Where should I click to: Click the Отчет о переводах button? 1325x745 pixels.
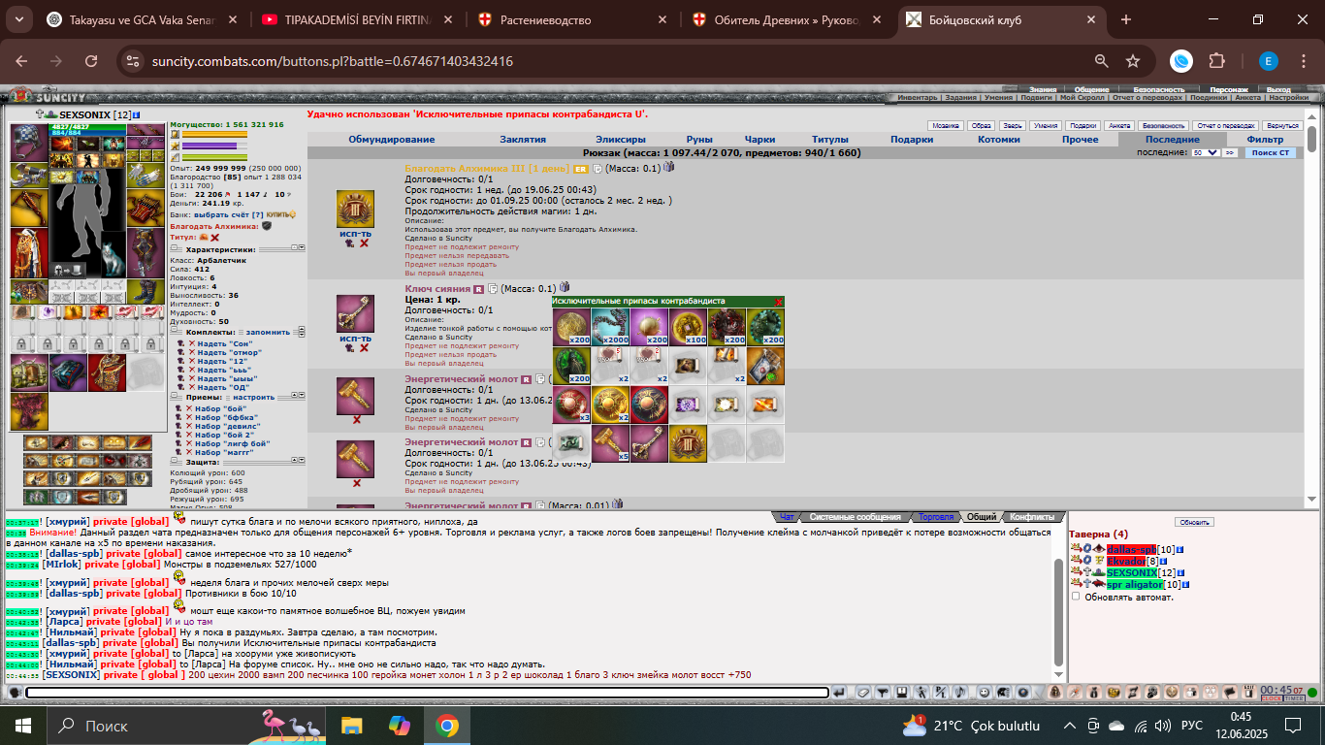1226,125
